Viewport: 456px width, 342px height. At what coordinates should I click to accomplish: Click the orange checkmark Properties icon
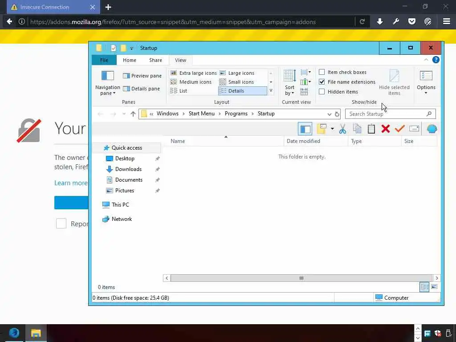(x=400, y=129)
